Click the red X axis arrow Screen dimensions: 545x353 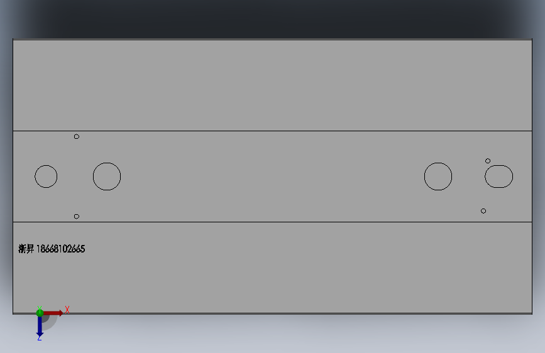(x=53, y=313)
